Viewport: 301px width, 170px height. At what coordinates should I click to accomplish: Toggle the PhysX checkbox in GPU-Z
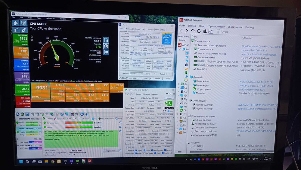[x=155, y=153]
